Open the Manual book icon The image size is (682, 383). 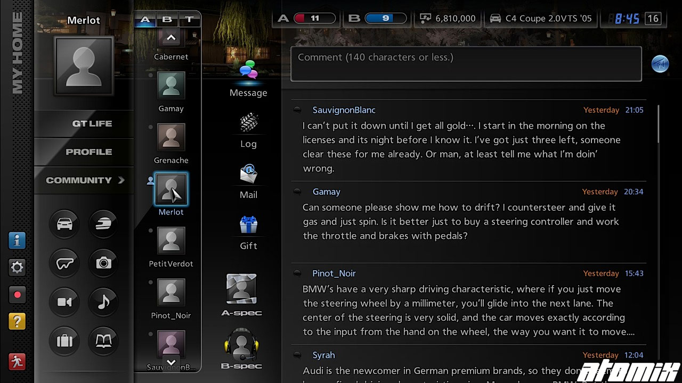[103, 341]
